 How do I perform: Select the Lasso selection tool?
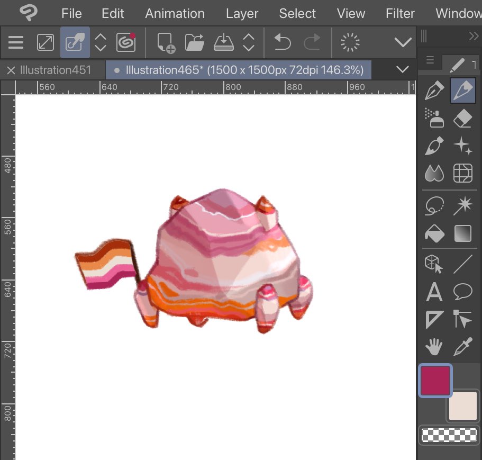pos(434,205)
